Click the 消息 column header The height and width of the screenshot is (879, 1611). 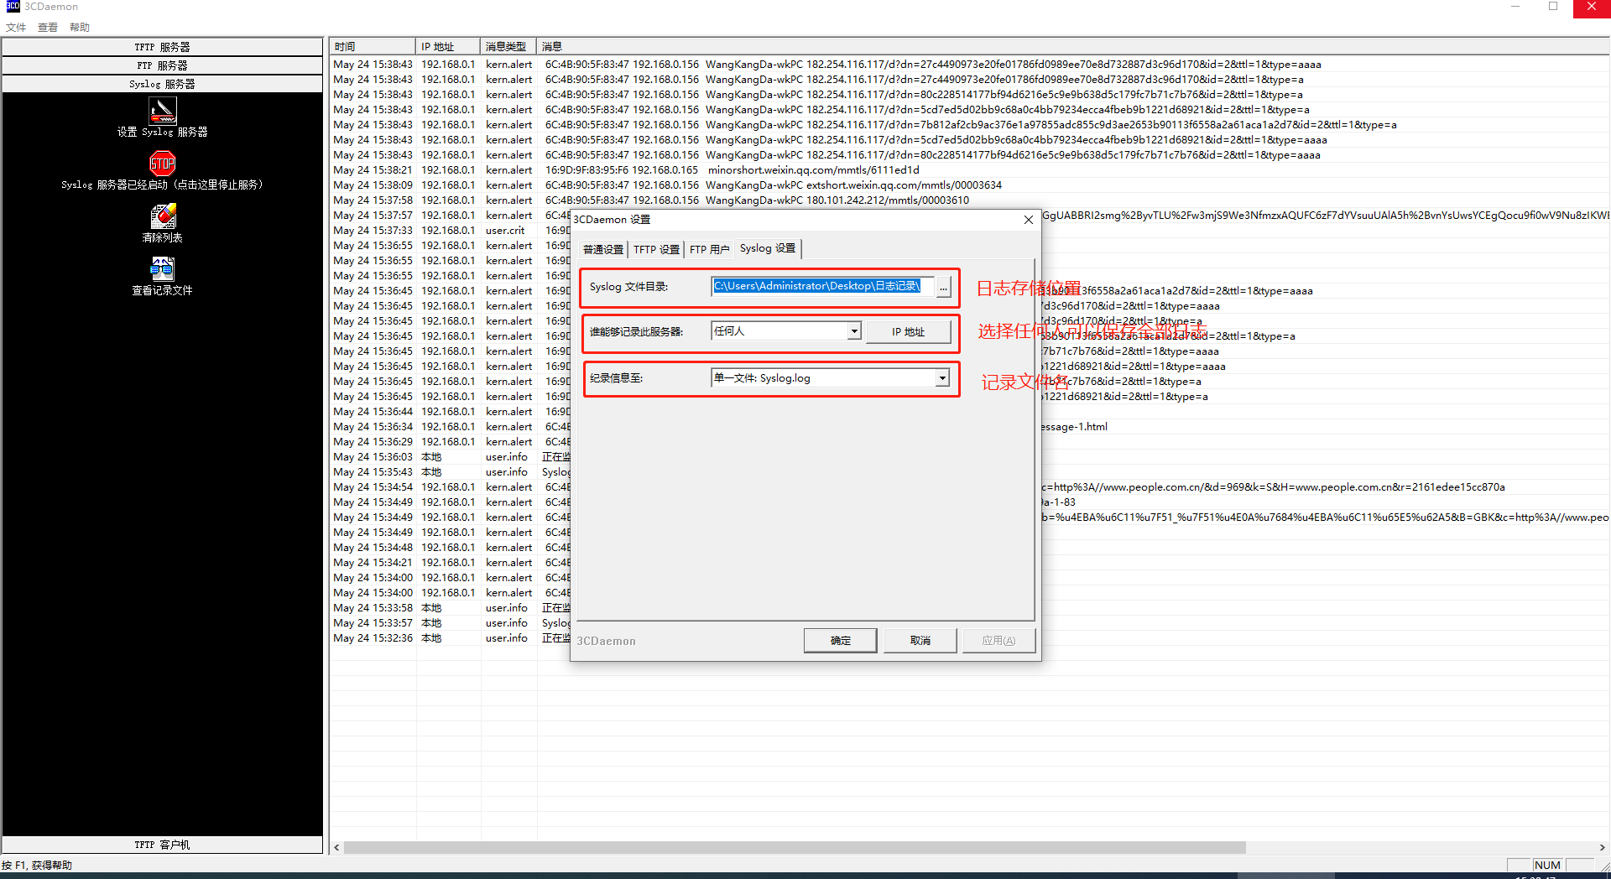pos(1072,47)
